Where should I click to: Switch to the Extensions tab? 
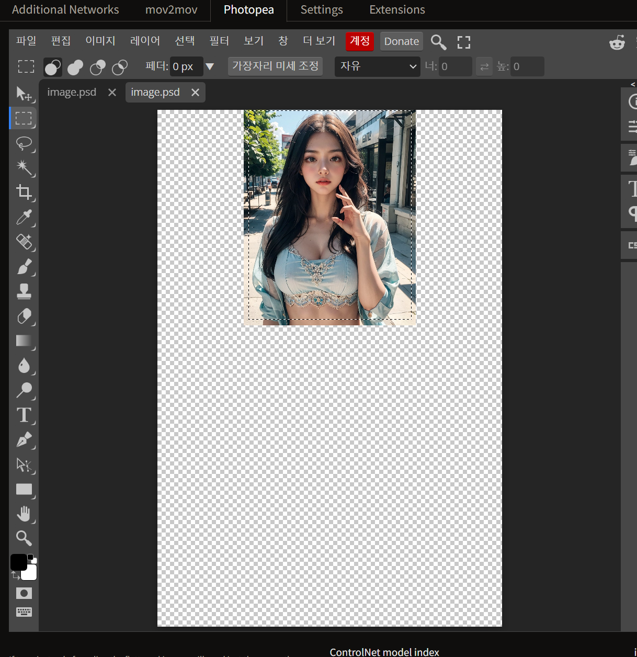[396, 9]
